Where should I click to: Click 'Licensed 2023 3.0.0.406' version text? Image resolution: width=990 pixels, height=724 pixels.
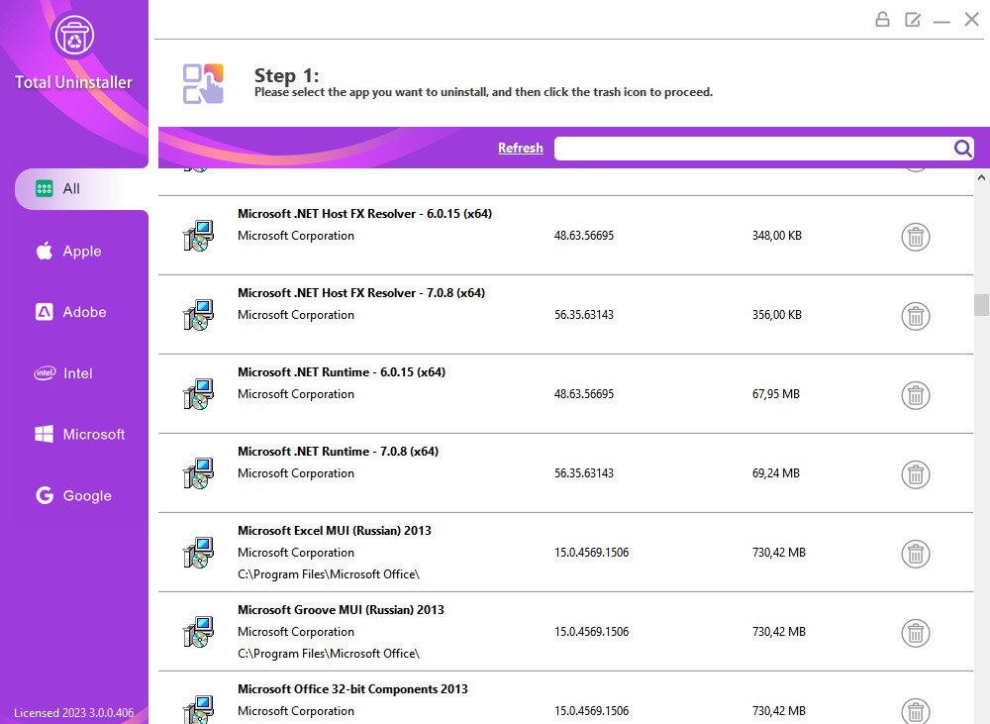pos(74,713)
